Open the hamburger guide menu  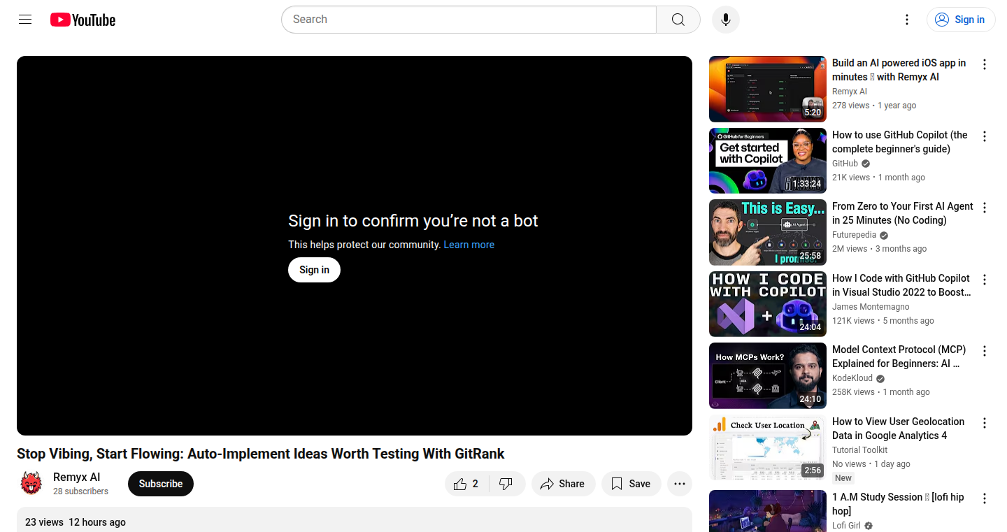tap(25, 20)
